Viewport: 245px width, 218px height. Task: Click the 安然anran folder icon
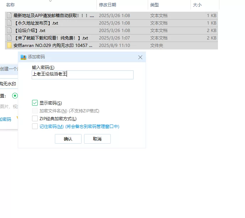[10, 46]
